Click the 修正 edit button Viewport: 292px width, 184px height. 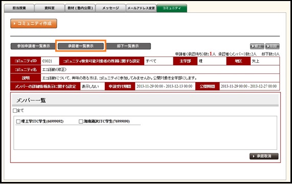[257, 46]
